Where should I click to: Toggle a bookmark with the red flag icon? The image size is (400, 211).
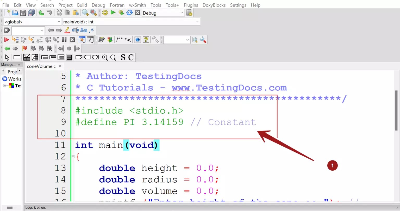(25, 48)
